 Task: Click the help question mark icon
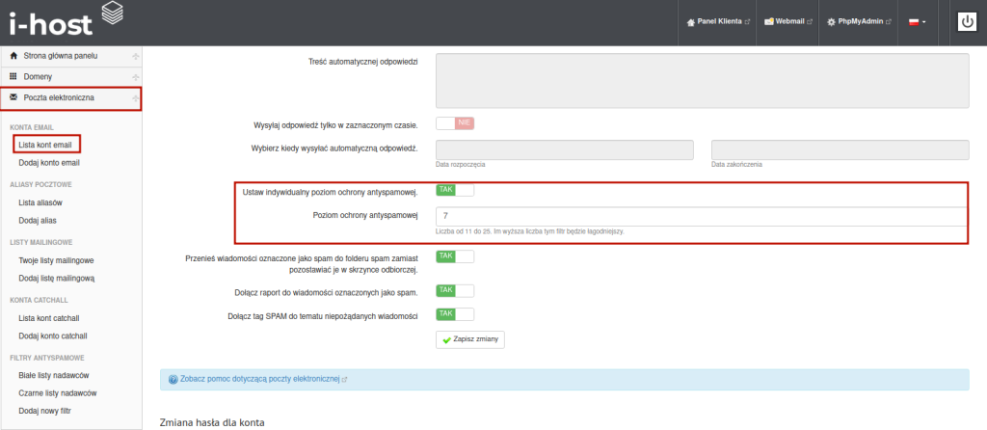pyautogui.click(x=173, y=380)
